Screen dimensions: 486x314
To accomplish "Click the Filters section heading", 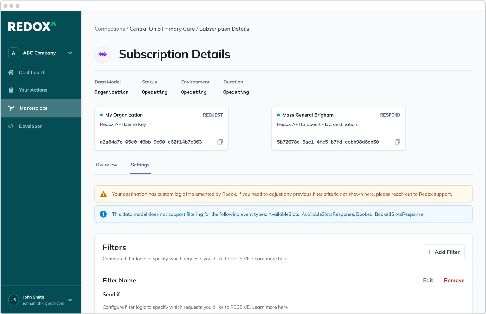I will click(x=114, y=247).
